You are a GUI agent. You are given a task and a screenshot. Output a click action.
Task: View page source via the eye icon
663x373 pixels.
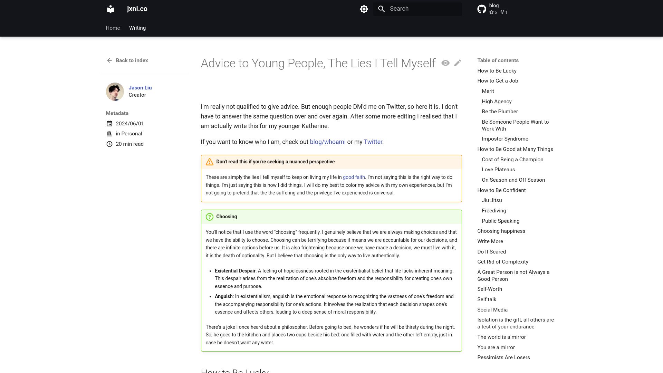445,63
